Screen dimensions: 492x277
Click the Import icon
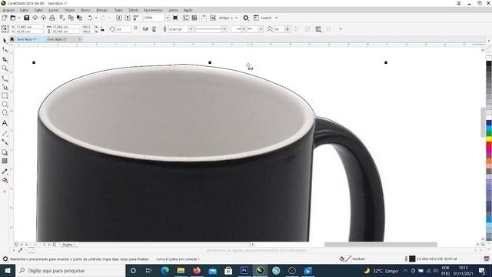[x=119, y=18]
